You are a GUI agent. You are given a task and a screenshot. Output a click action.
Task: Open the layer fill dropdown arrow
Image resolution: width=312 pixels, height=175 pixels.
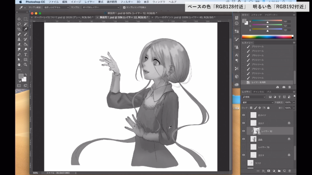(294, 108)
